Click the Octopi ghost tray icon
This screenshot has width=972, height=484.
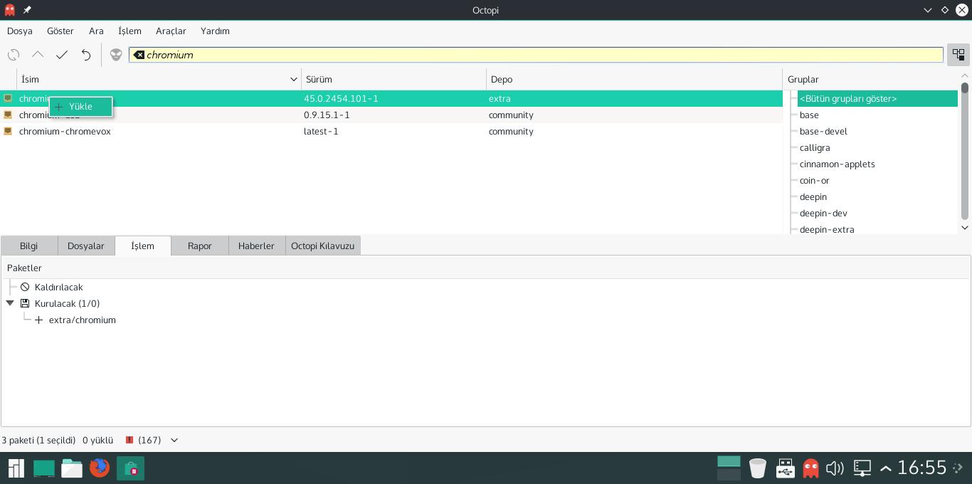click(810, 468)
